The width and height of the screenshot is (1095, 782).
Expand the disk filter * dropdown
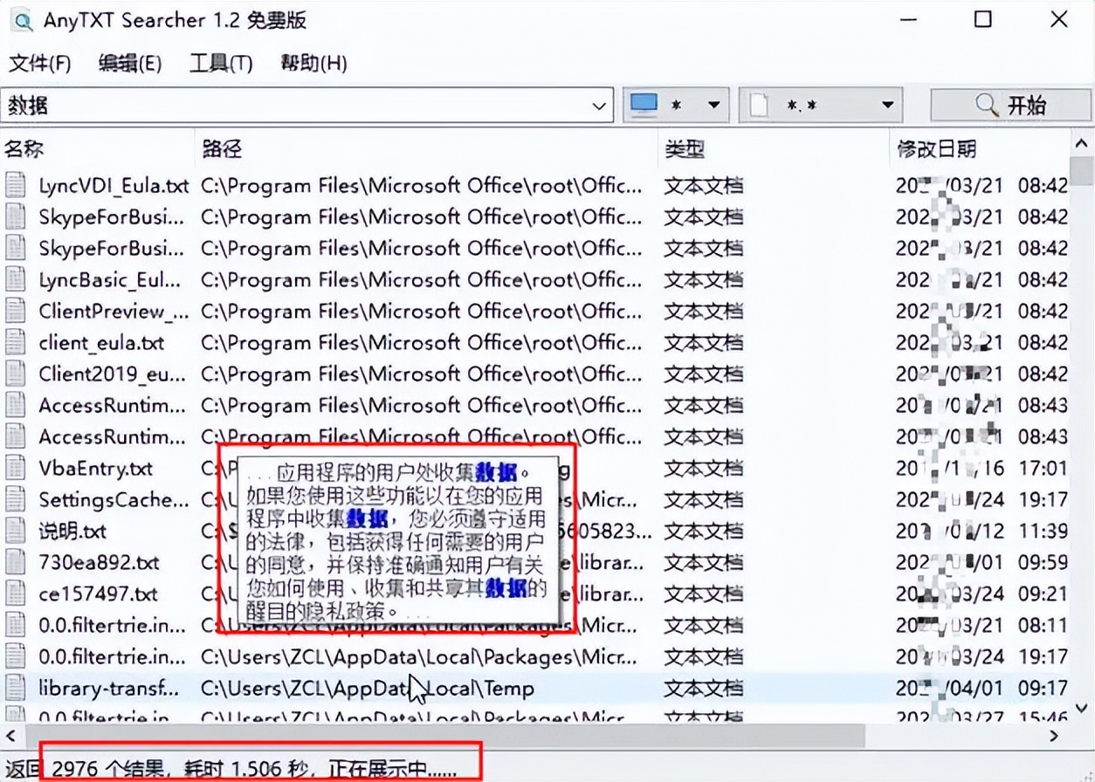click(713, 104)
